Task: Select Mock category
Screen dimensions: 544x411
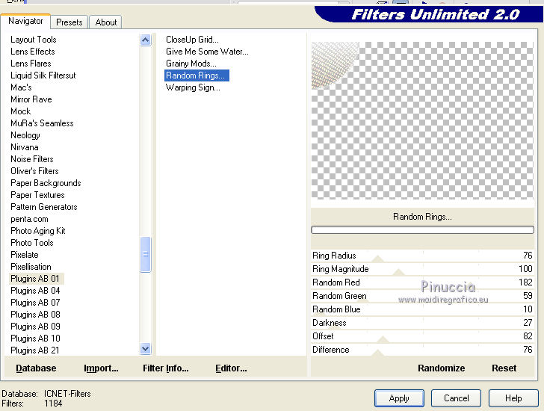Action: pos(21,111)
